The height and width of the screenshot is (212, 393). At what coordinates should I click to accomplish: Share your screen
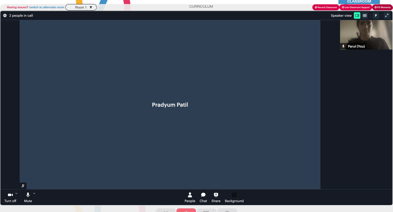pos(216,197)
